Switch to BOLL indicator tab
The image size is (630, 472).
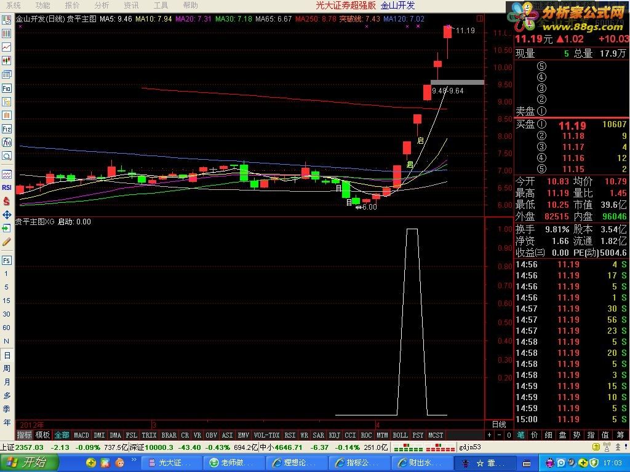[x=400, y=435]
